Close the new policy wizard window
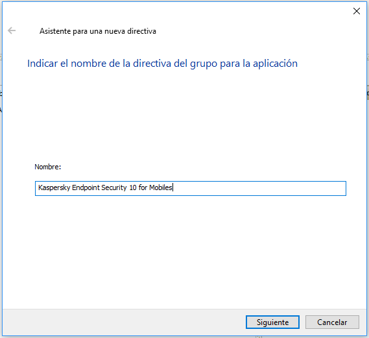 [x=356, y=11]
